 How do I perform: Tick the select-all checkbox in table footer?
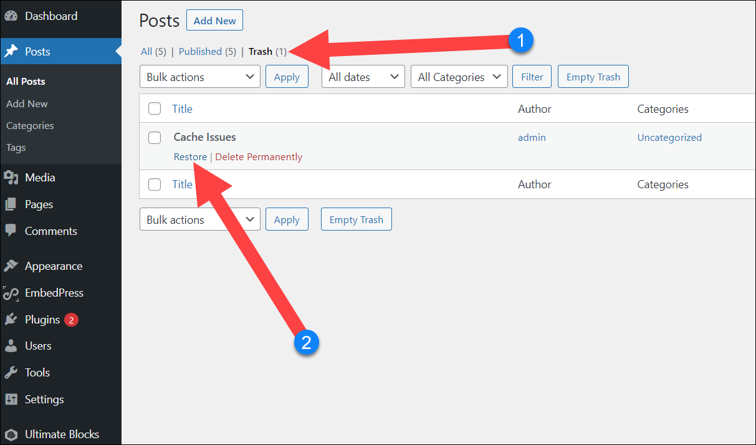coord(155,184)
